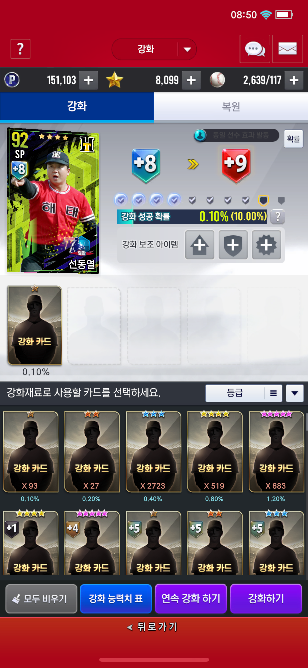The height and width of the screenshot is (668, 308).
Task: Open the mailbox envelope icon
Action: pos(287,49)
